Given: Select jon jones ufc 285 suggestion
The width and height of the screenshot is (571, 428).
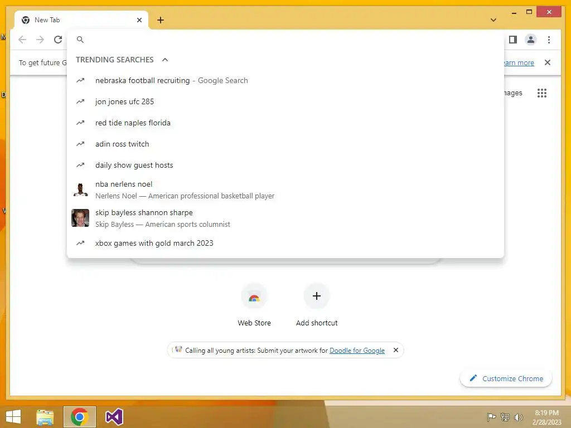Looking at the screenshot, I should [285, 101].
